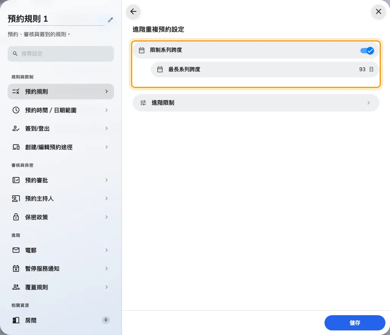This screenshot has width=390, height=335.
Task: Expand 預約規則 with its chevron
Action: click(107, 91)
